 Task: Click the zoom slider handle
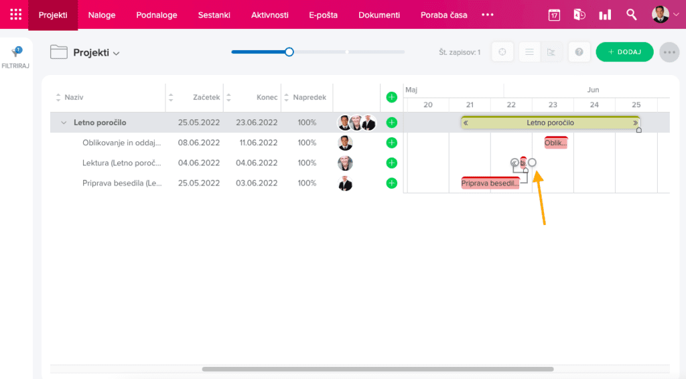pos(289,52)
